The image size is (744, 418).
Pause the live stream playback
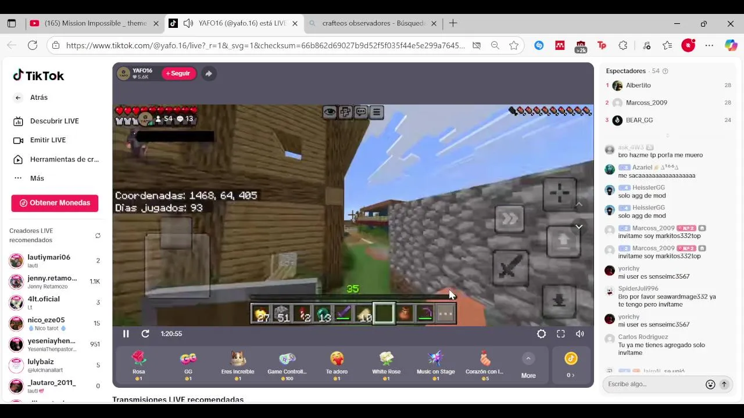tap(126, 334)
